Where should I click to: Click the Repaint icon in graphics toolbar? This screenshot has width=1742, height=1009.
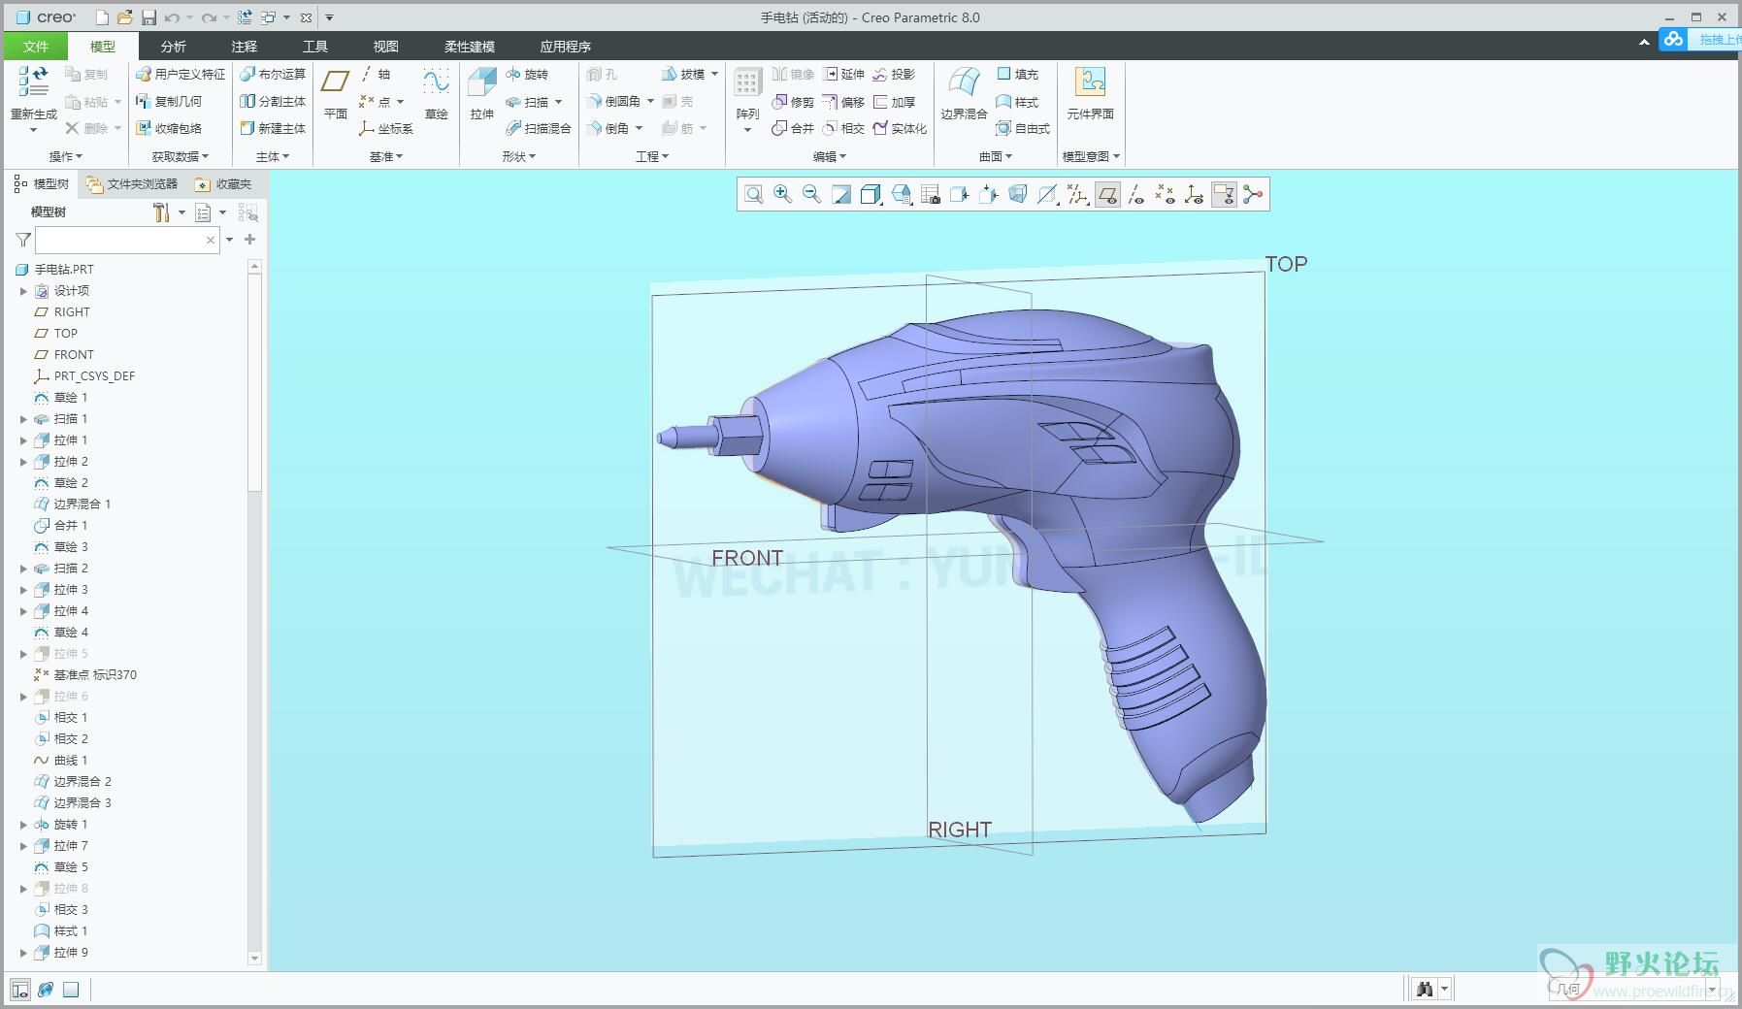point(841,195)
